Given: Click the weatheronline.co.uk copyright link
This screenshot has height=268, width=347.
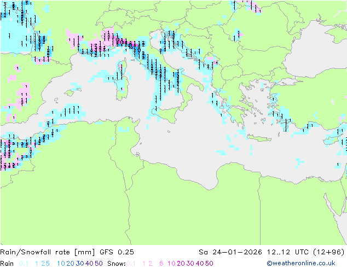Looking at the screenshot, I should (300, 263).
